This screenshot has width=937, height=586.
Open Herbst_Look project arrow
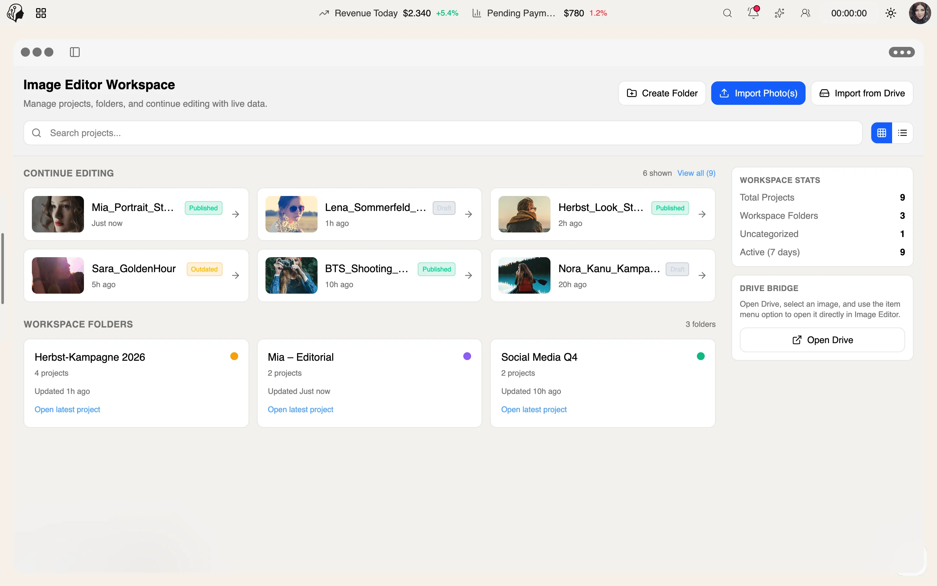pos(702,214)
